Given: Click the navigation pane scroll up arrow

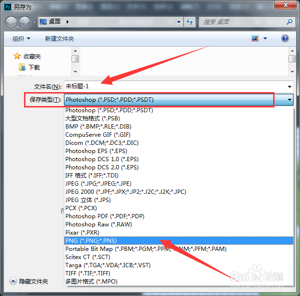Looking at the screenshot, I should tap(75, 51).
